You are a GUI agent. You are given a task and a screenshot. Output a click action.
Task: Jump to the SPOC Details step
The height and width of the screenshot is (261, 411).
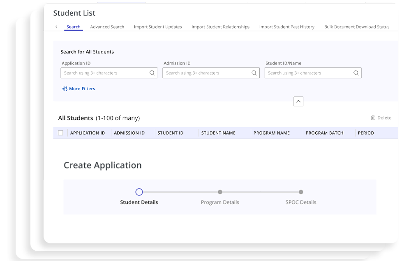click(x=301, y=192)
